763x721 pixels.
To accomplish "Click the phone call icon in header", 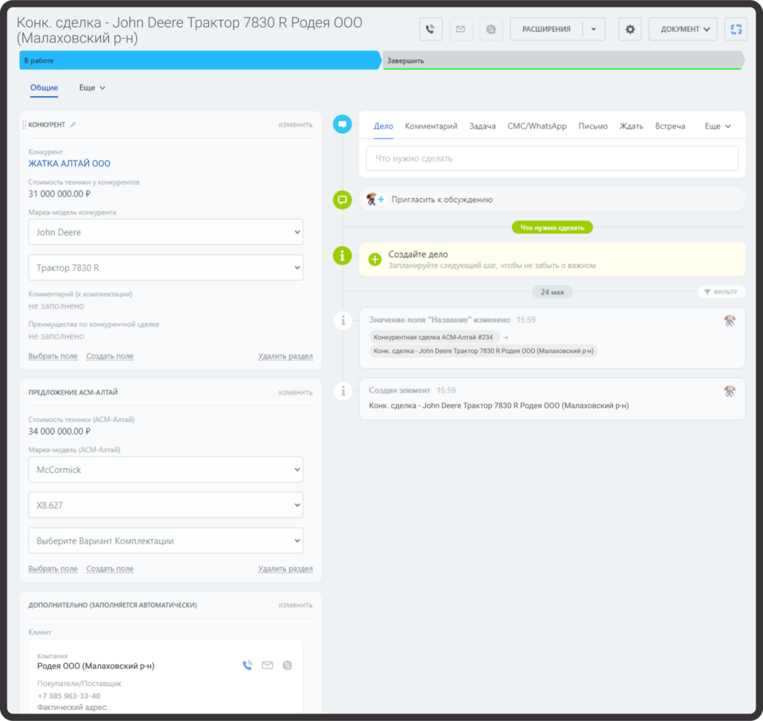I will (x=431, y=29).
